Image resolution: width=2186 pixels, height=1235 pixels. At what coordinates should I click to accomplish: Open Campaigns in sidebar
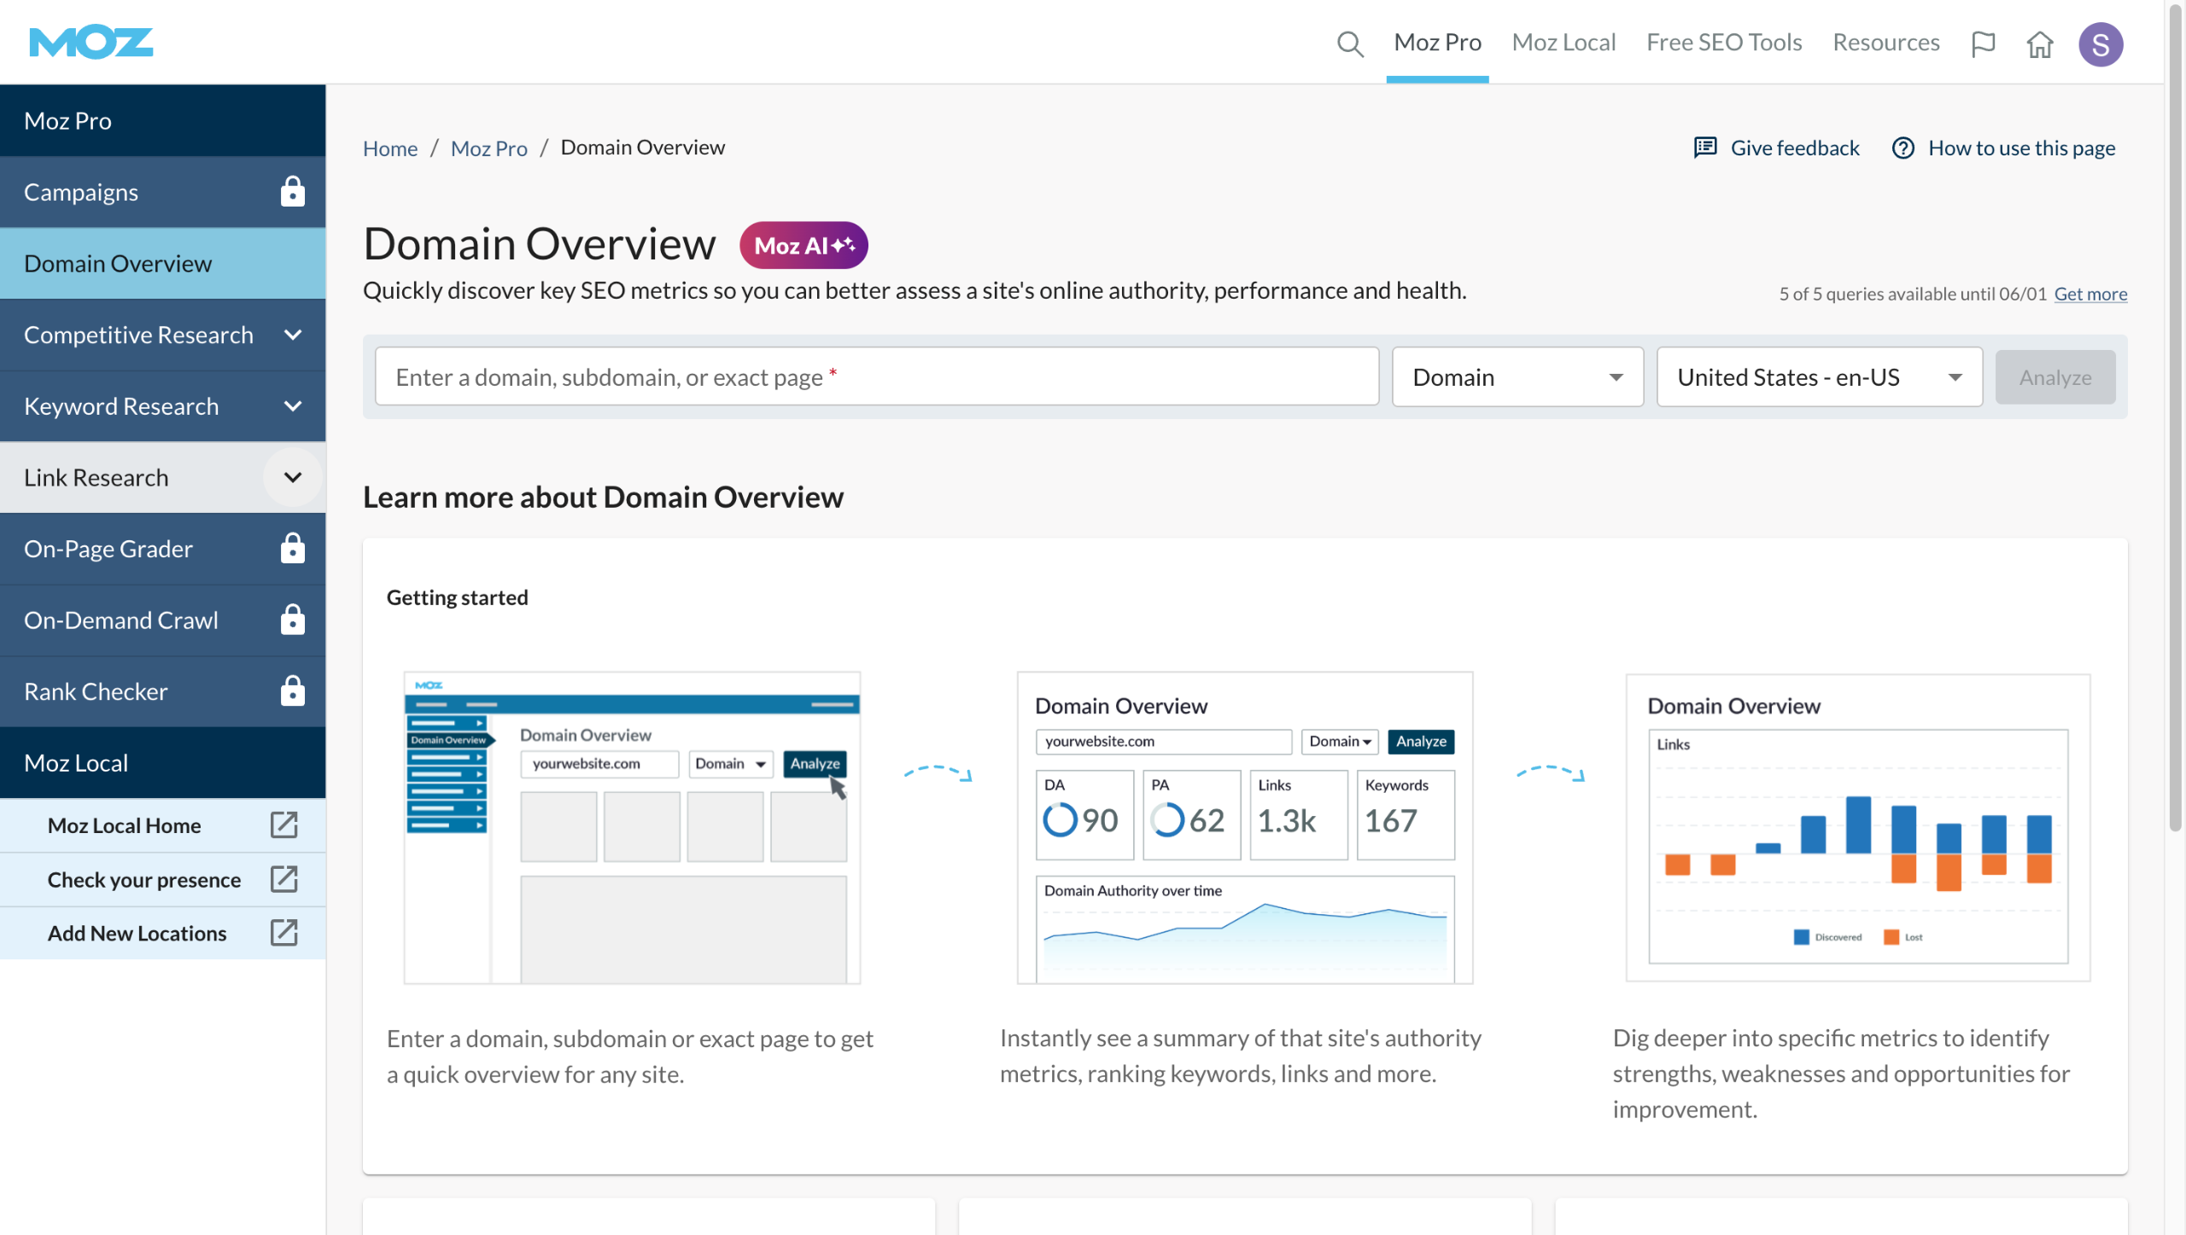(x=162, y=192)
